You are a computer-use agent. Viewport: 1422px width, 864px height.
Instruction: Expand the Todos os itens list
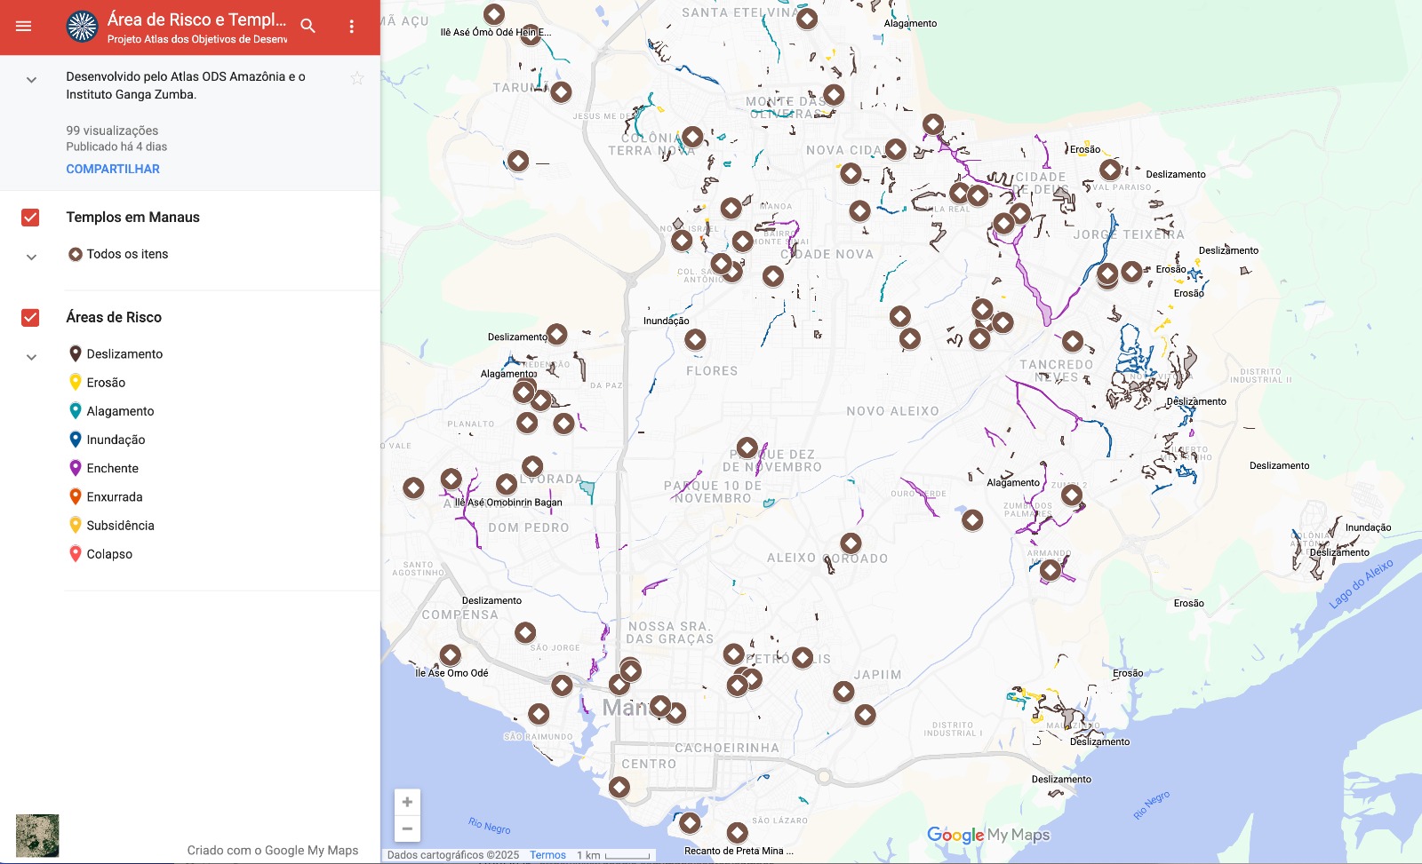click(x=31, y=258)
